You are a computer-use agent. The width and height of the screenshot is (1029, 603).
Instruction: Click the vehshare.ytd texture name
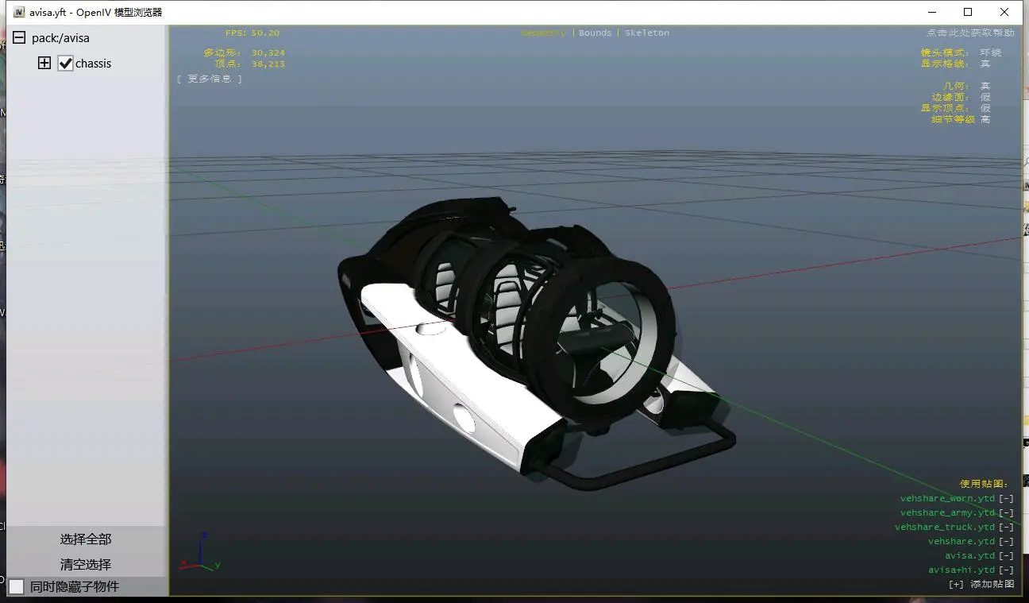[x=962, y=542]
